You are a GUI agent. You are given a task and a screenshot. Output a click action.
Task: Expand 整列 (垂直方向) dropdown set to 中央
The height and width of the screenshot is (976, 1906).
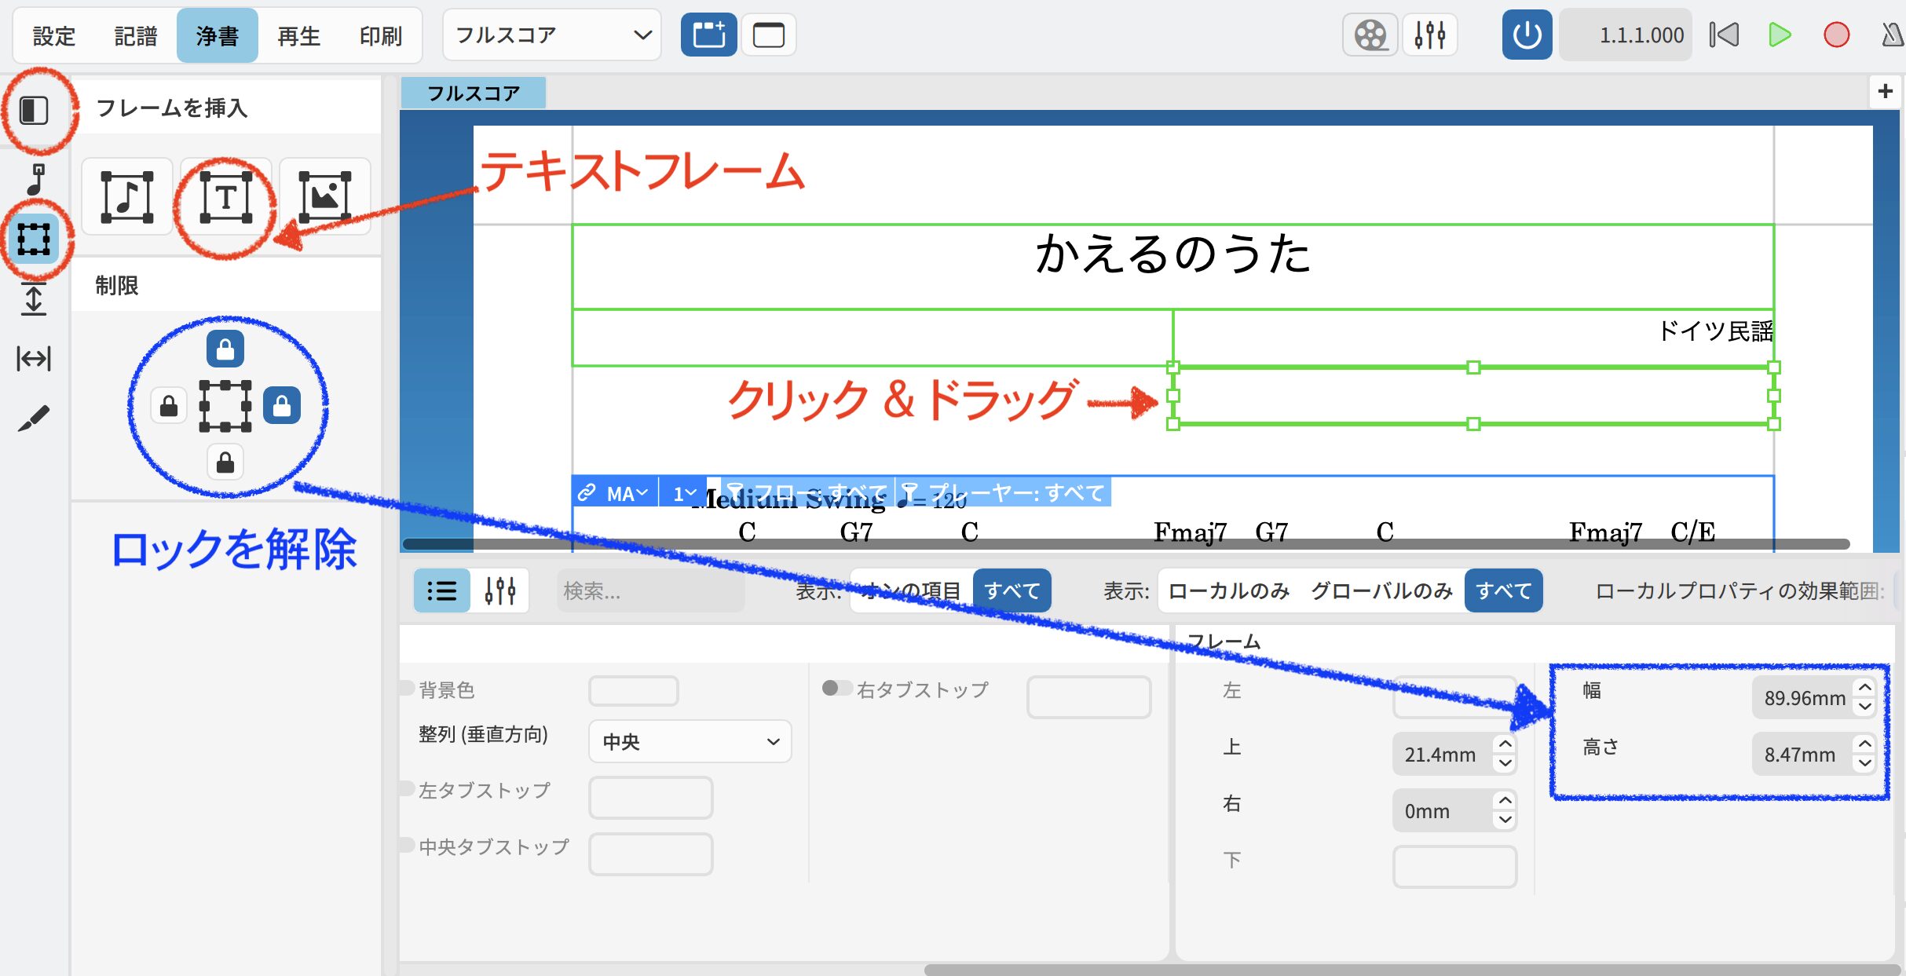click(x=690, y=741)
